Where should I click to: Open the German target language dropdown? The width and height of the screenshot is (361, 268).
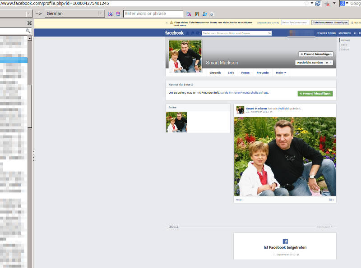(x=74, y=14)
